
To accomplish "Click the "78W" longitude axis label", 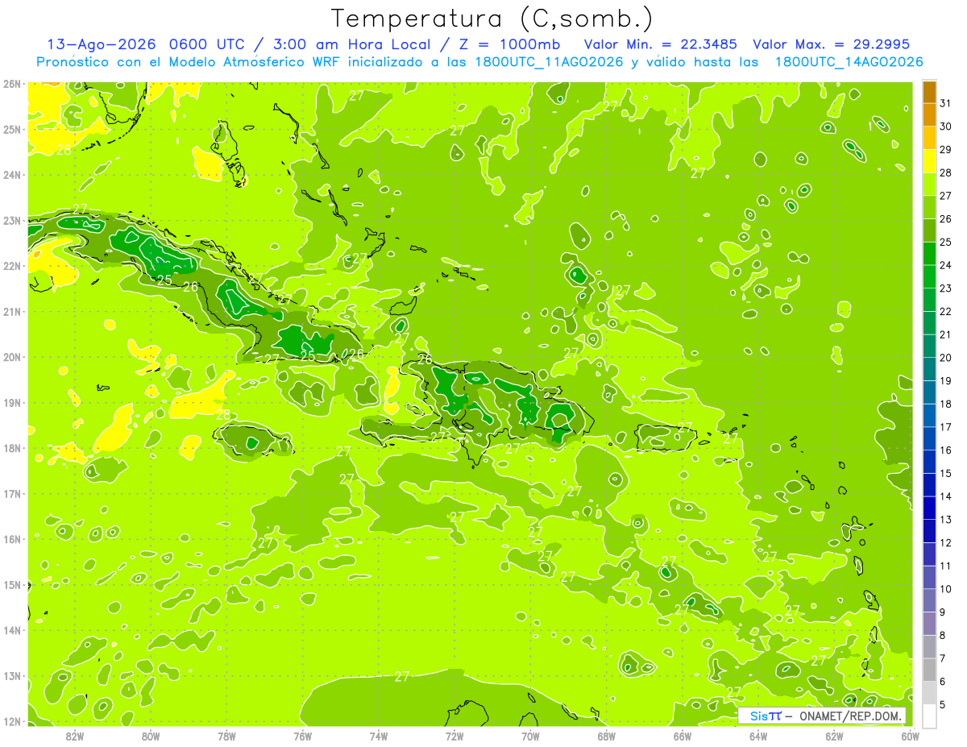I will 226,736.
